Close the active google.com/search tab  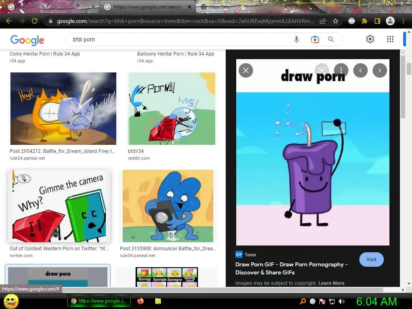[x=190, y=7]
